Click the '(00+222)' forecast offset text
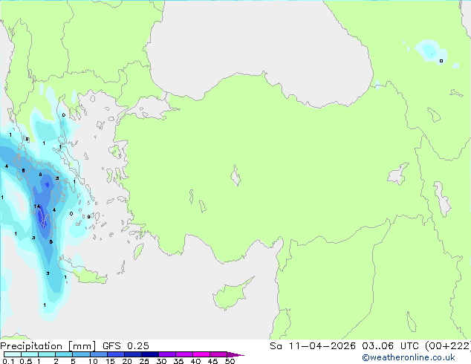This screenshot has width=471, height=364. point(447,346)
